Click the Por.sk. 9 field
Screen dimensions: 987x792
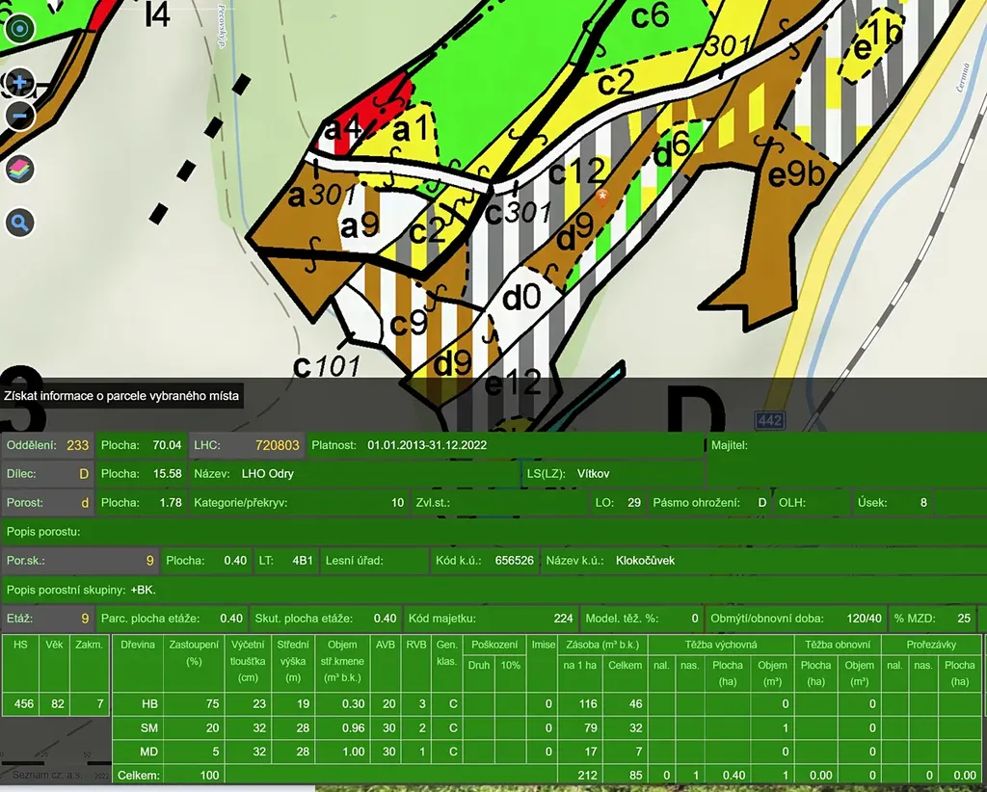79,560
